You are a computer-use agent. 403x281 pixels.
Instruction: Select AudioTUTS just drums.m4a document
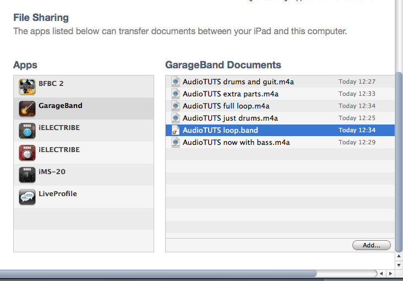[280, 118]
